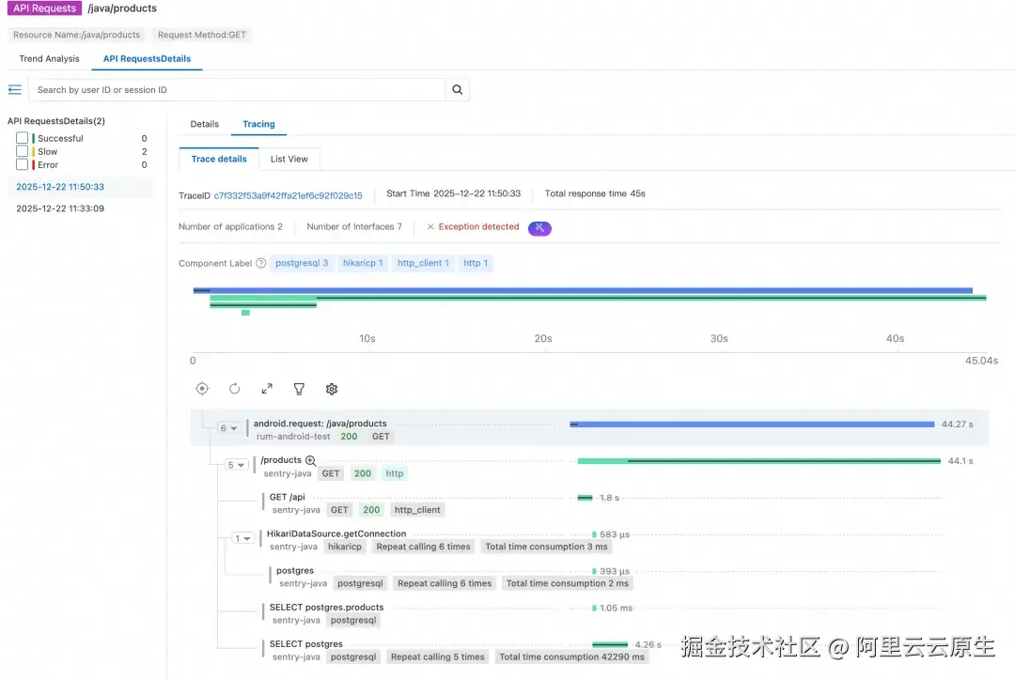Click the android.request 44.27 s span bar
Screen dimensions: 1015x679
[x=752, y=424]
